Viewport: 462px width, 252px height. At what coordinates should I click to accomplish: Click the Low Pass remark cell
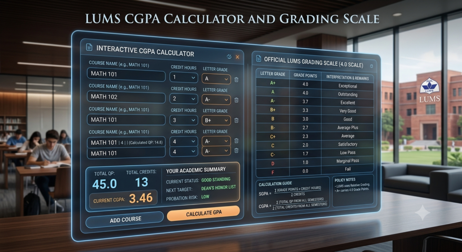pos(348,152)
